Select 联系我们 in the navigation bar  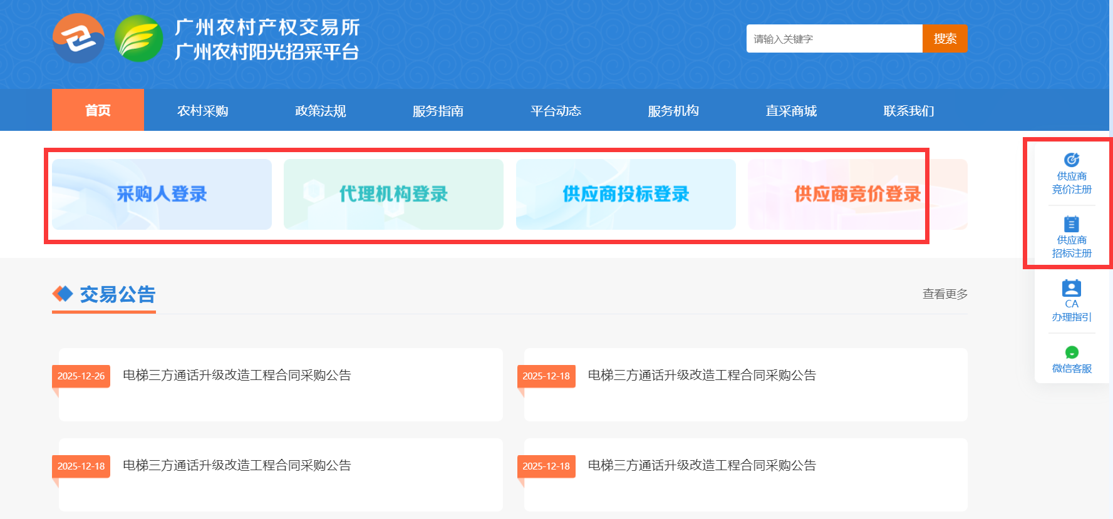(908, 111)
